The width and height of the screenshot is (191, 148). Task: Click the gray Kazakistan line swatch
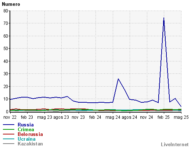click(8, 144)
